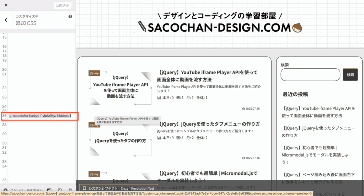Click line number 35 in CSS editor
This screenshot has width=364, height=196.
coord(4,180)
